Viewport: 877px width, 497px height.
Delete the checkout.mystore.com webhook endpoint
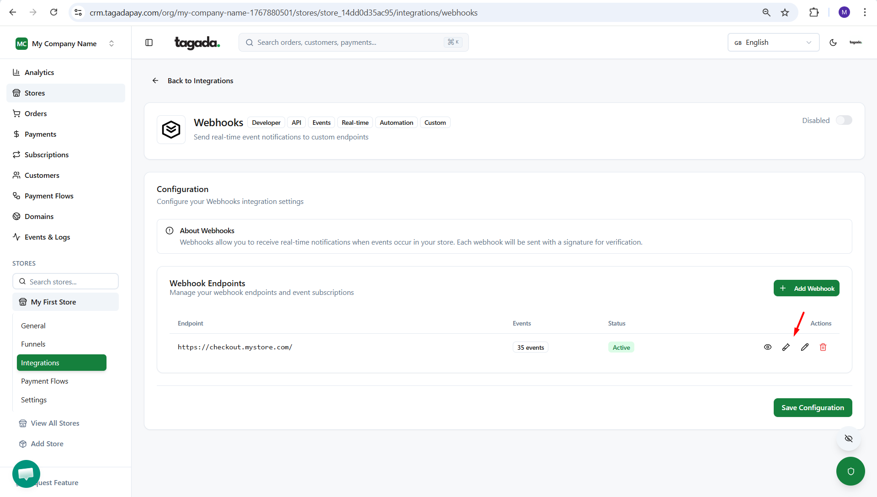tap(823, 347)
